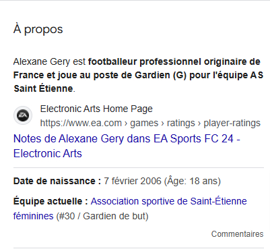The width and height of the screenshot is (270, 249).
Task: Open the Electronic Arts Home Page site name
Action: (x=96, y=109)
